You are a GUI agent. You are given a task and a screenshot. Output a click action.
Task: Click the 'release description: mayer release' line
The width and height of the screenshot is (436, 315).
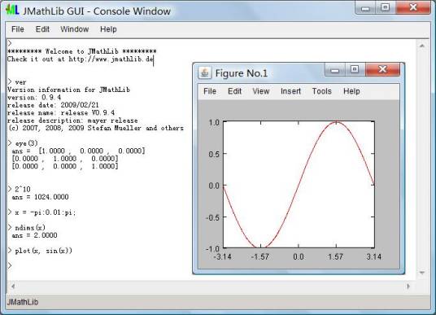click(72, 120)
